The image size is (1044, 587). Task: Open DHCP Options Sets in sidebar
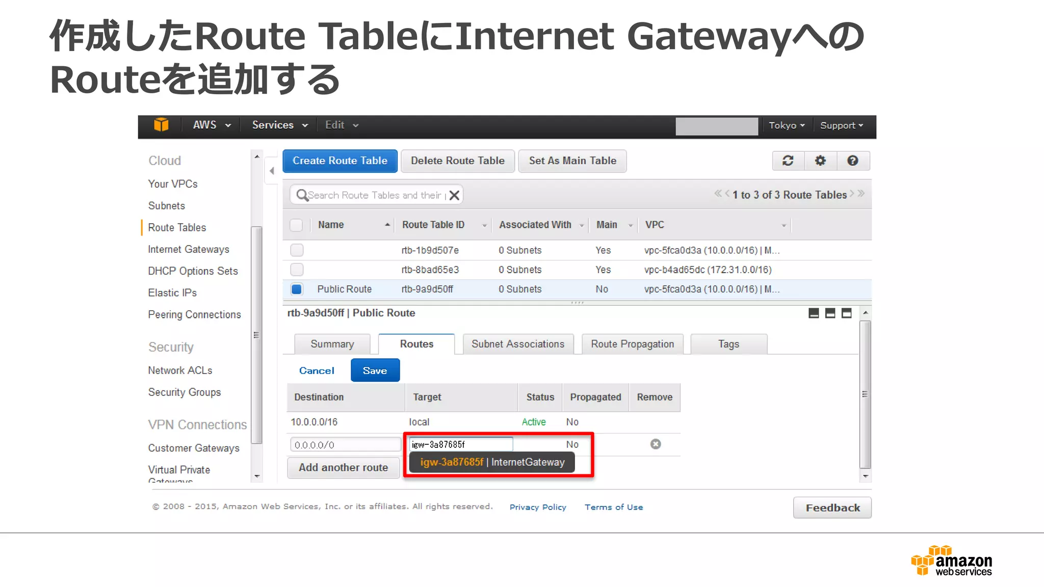point(193,271)
